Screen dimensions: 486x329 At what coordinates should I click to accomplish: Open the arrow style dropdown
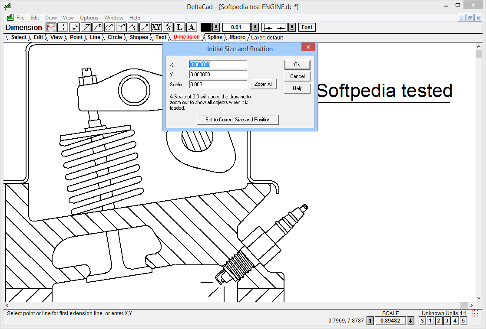click(x=292, y=27)
